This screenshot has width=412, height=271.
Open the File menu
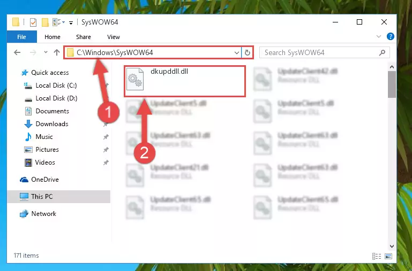point(22,37)
